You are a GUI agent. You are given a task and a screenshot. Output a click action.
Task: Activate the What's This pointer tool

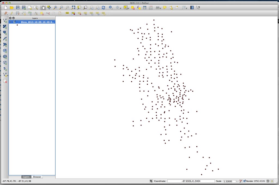click(198, 7)
